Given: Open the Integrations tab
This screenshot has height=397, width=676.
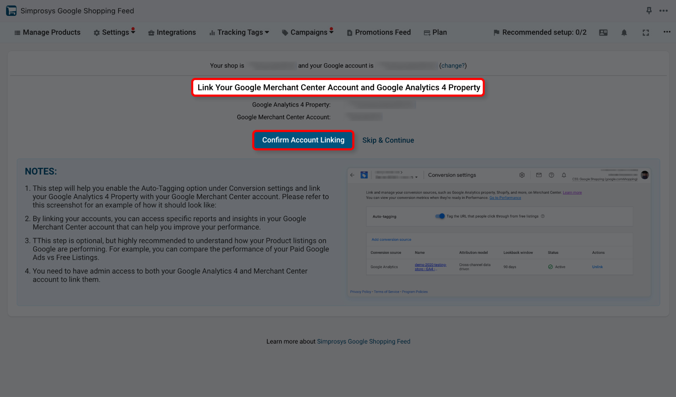Looking at the screenshot, I should (x=172, y=32).
